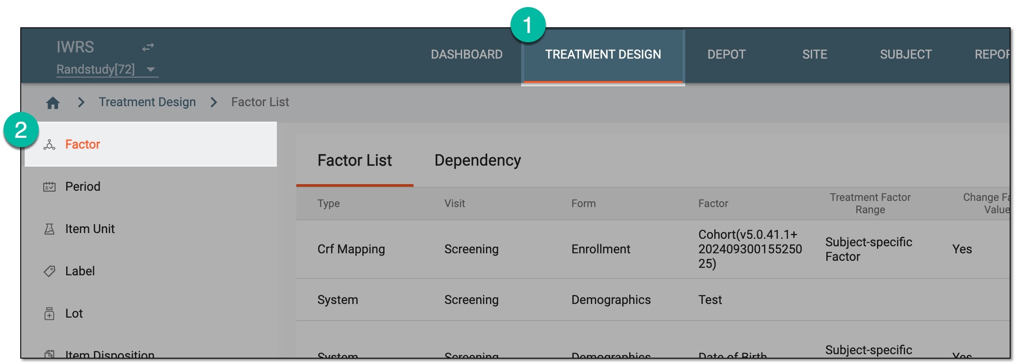1015x363 pixels.
Task: Click Screening visit cell in Test row
Action: (471, 300)
